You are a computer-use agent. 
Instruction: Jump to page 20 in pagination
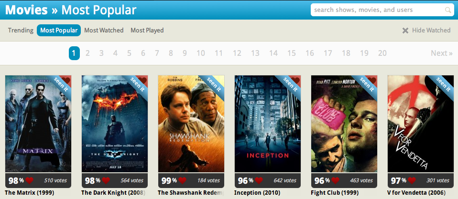click(382, 53)
